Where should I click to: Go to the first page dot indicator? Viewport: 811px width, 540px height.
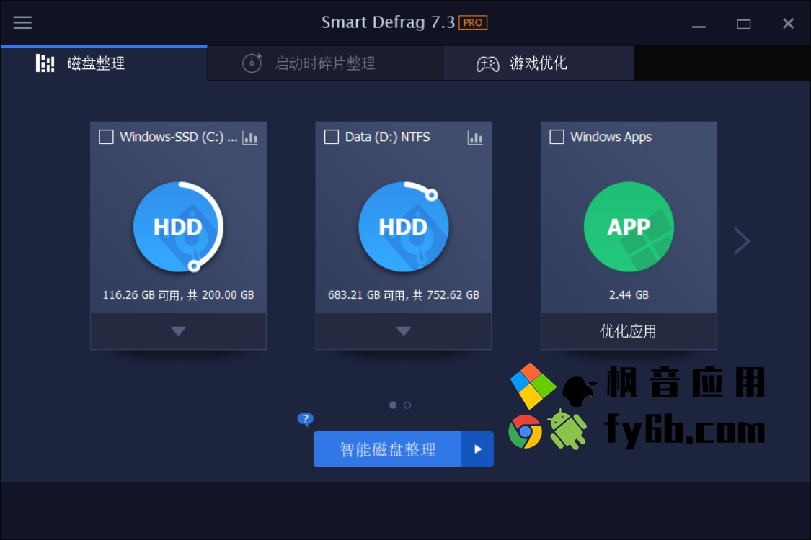(x=393, y=405)
